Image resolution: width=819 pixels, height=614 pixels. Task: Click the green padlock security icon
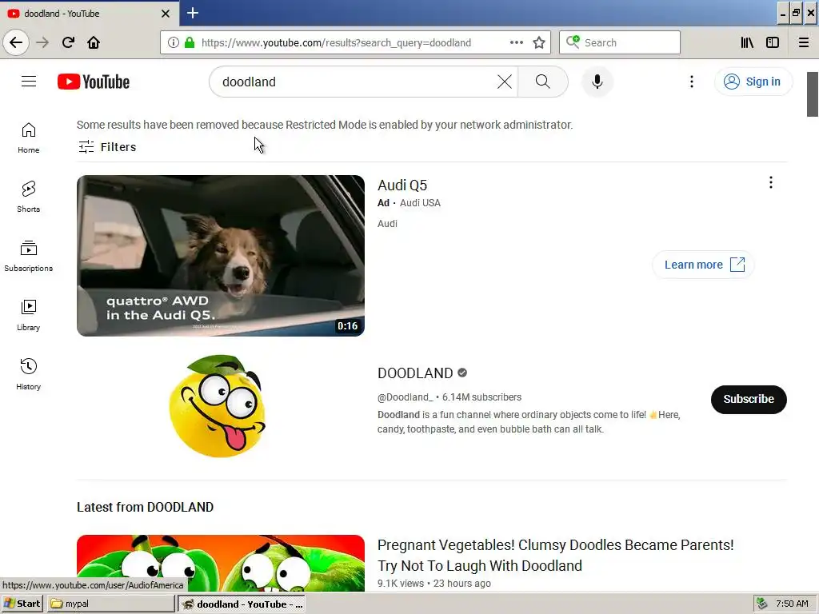tap(190, 42)
